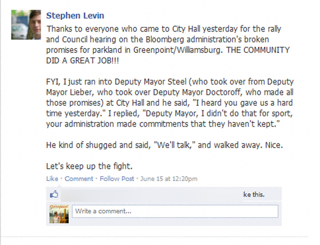Click the commenter avatar beside comment box
This screenshot has width=320, height=245.
coord(59,211)
